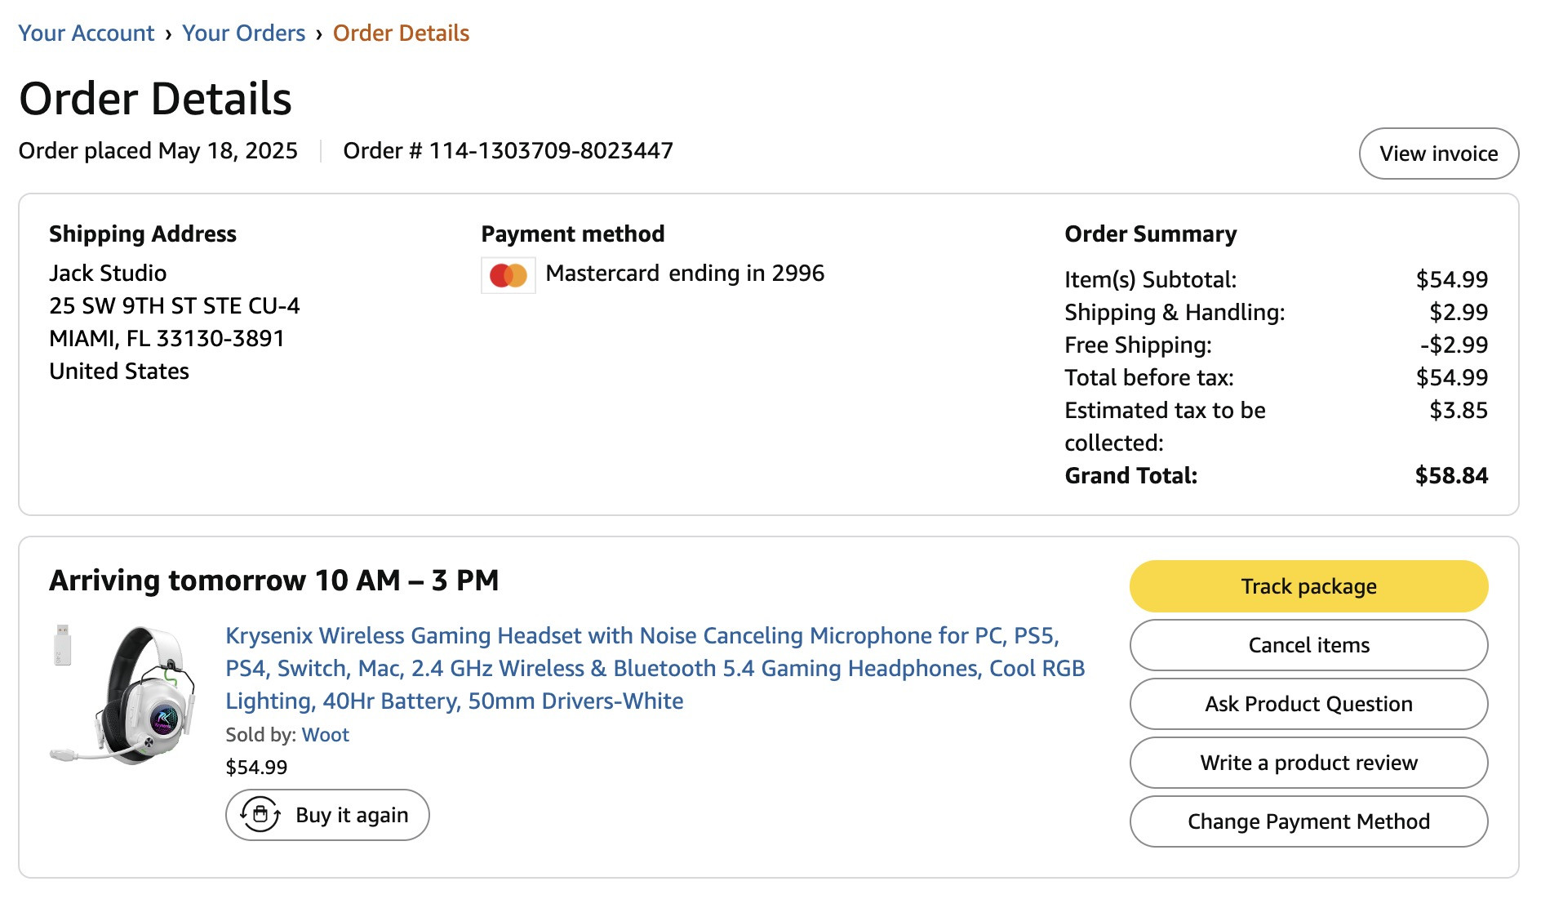Click Change Payment Method button
This screenshot has height=908, width=1541.
coord(1308,821)
